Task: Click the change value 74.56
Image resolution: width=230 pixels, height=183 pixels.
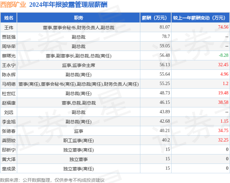Action: coord(223,27)
